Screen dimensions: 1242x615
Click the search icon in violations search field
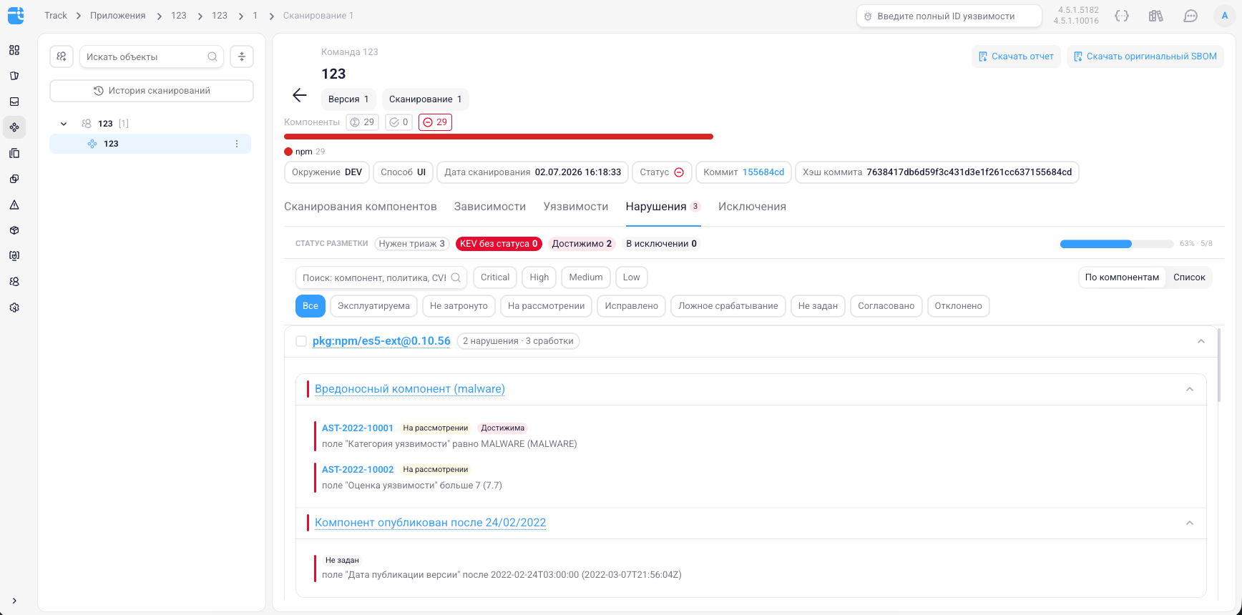point(456,277)
